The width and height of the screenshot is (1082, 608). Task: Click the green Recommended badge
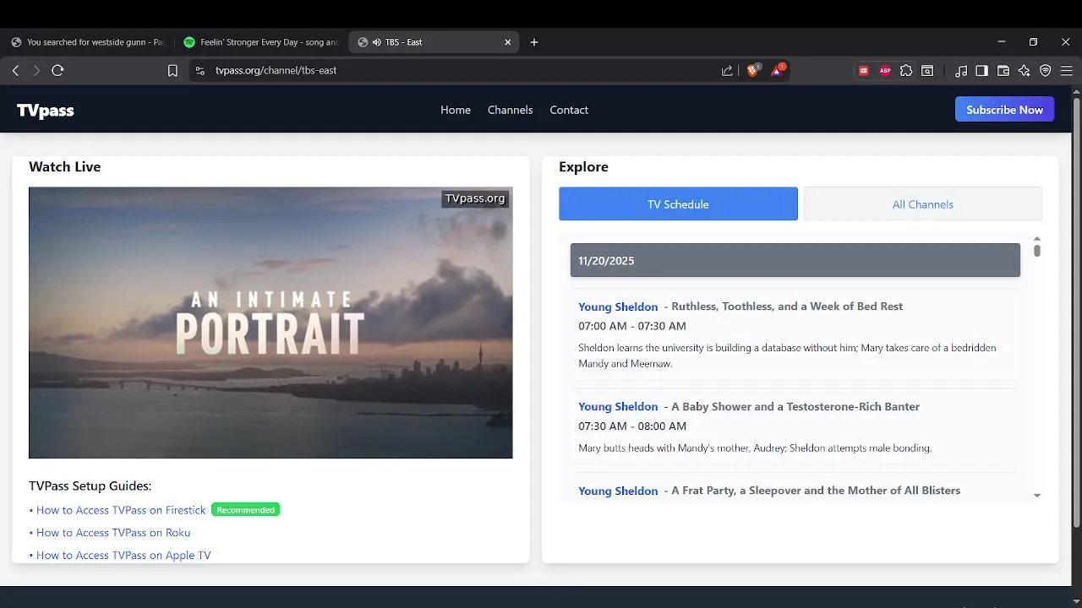point(245,510)
